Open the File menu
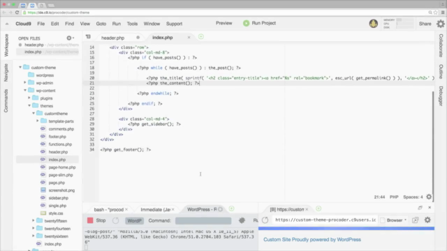The image size is (447, 251). pyautogui.click(x=41, y=24)
